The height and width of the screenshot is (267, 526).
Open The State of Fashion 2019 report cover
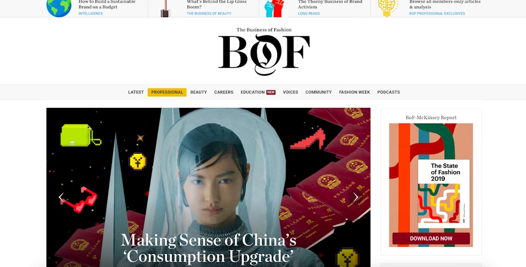click(444, 194)
